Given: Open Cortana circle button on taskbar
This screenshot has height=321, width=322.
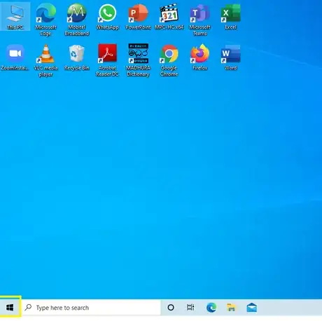Looking at the screenshot, I should 171,308.
